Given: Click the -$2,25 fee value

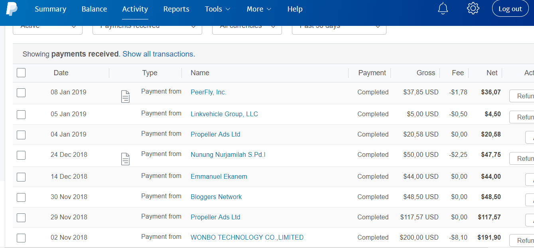Looking at the screenshot, I should pyautogui.click(x=458, y=155).
